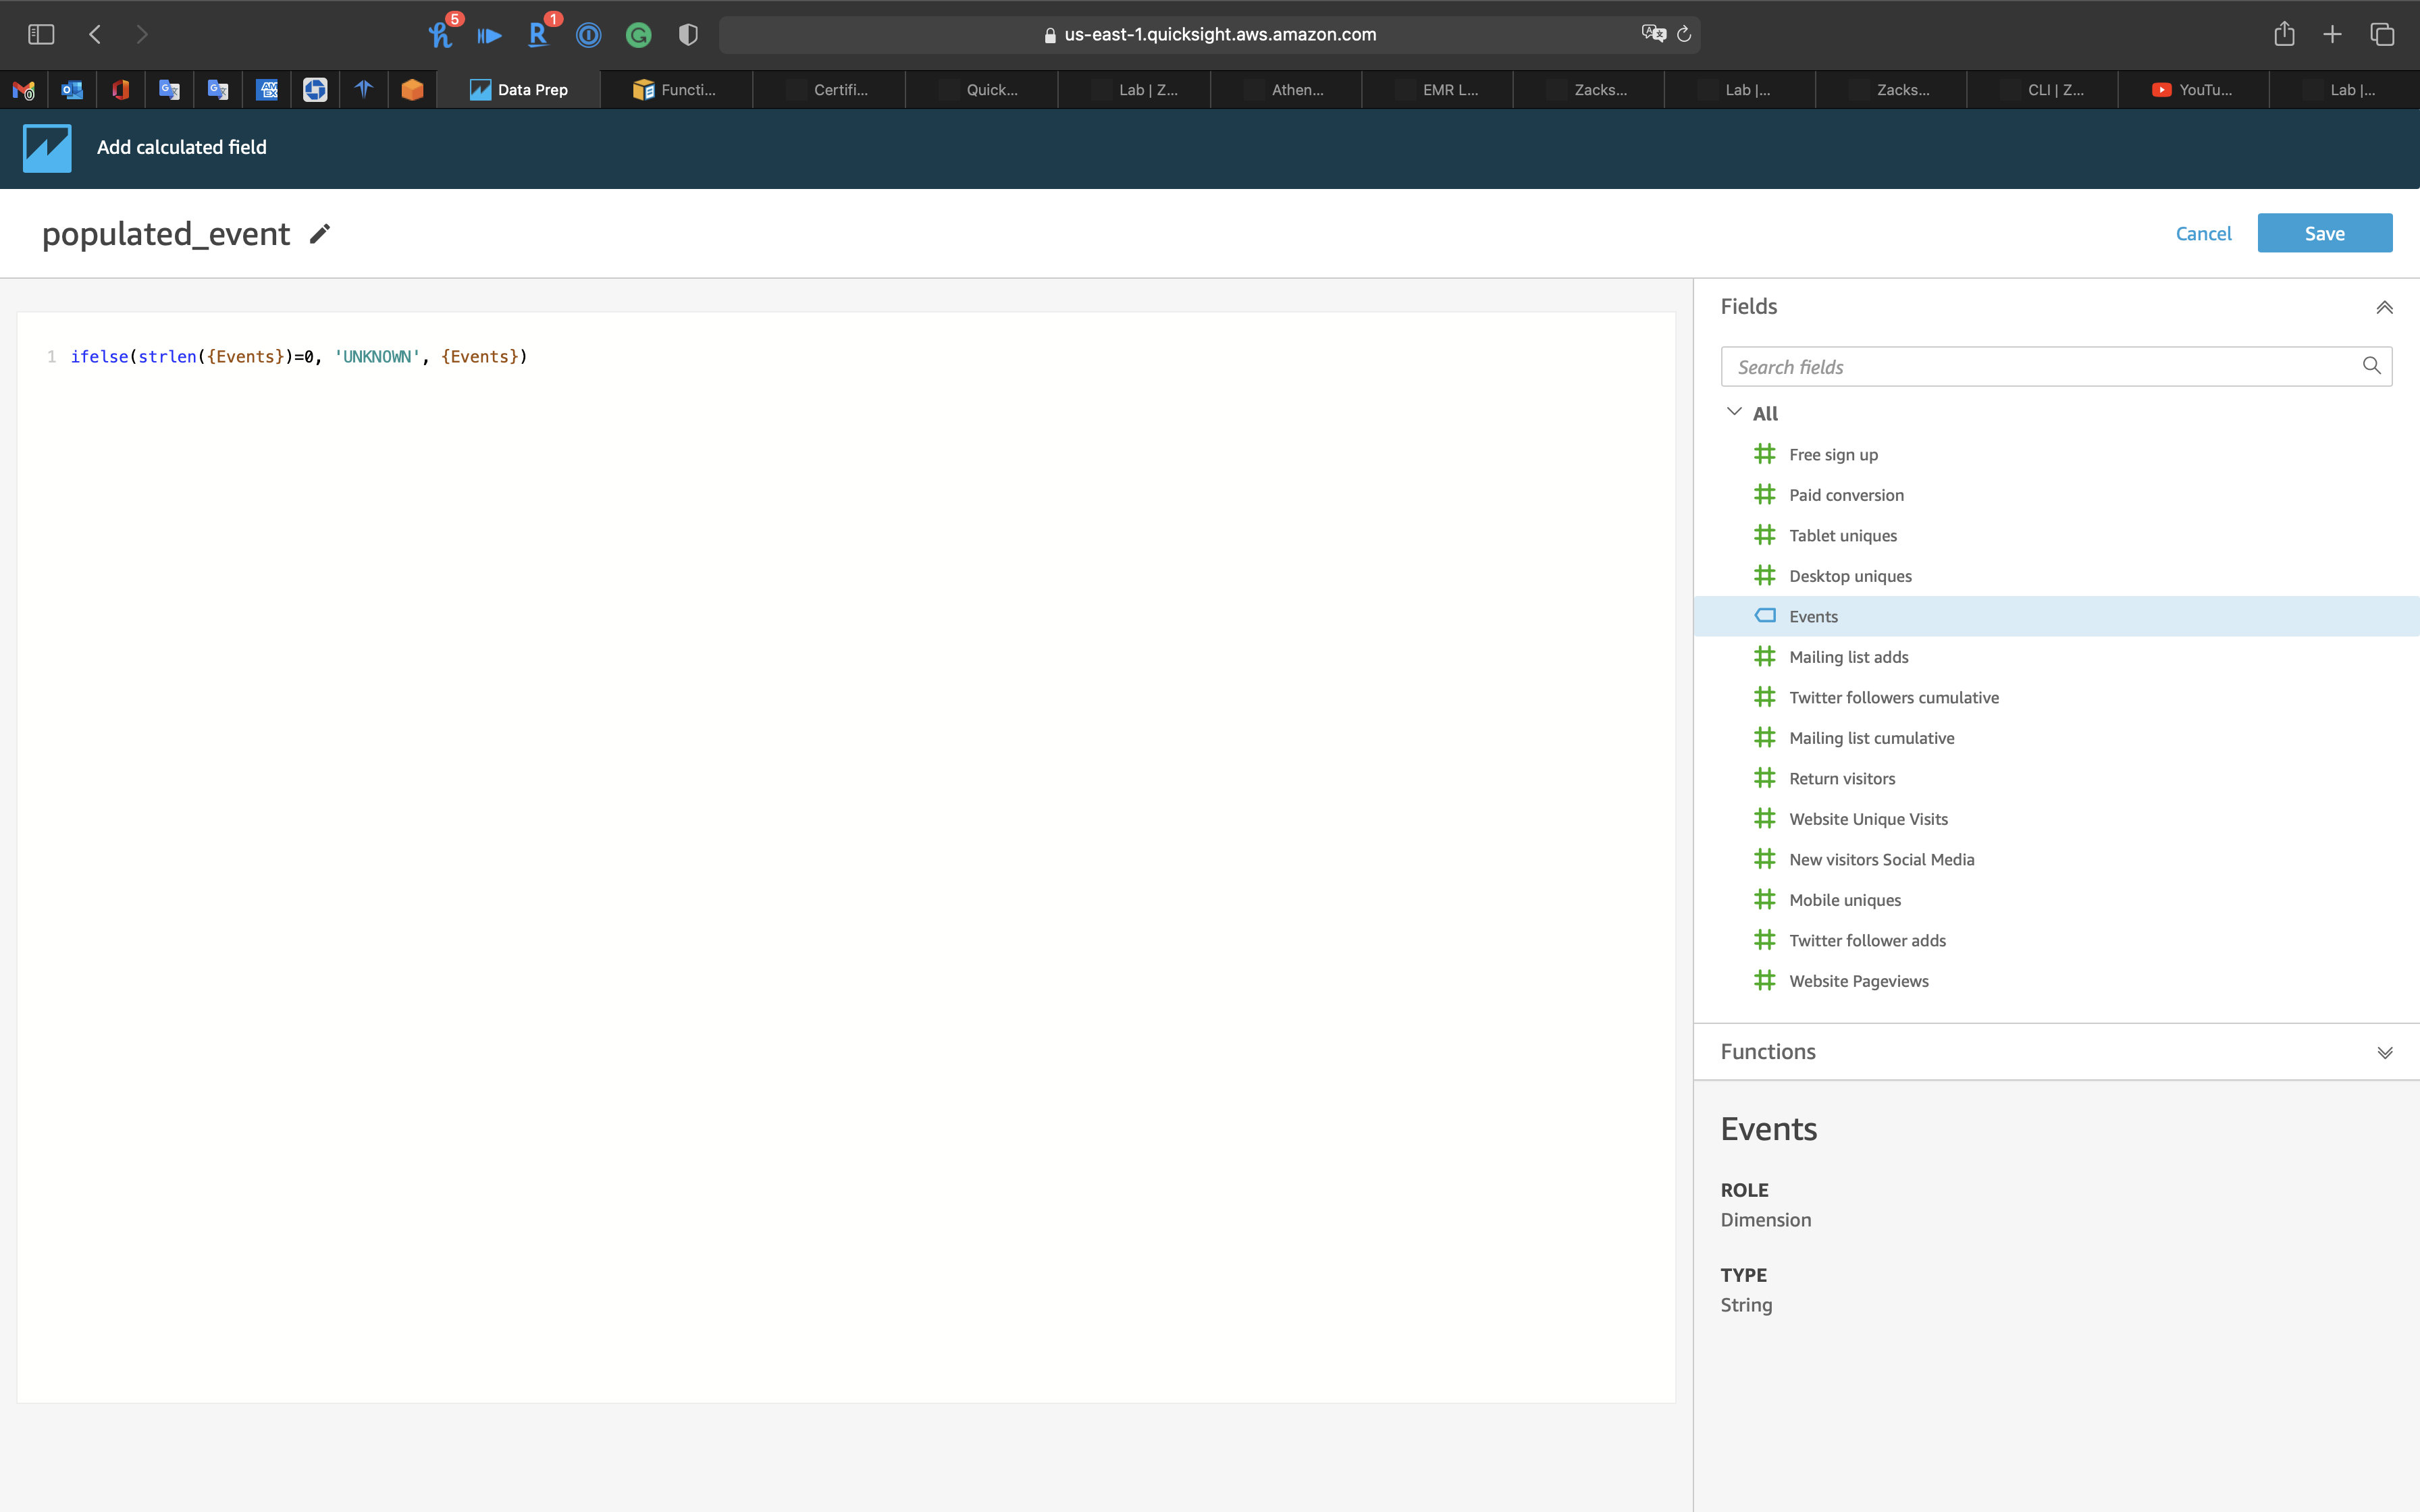The height and width of the screenshot is (1512, 2420).
Task: Collapse the All fields group
Action: (x=1734, y=412)
